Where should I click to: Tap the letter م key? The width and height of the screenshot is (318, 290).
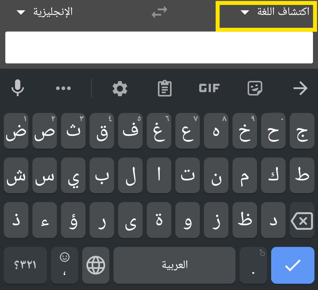click(245, 176)
